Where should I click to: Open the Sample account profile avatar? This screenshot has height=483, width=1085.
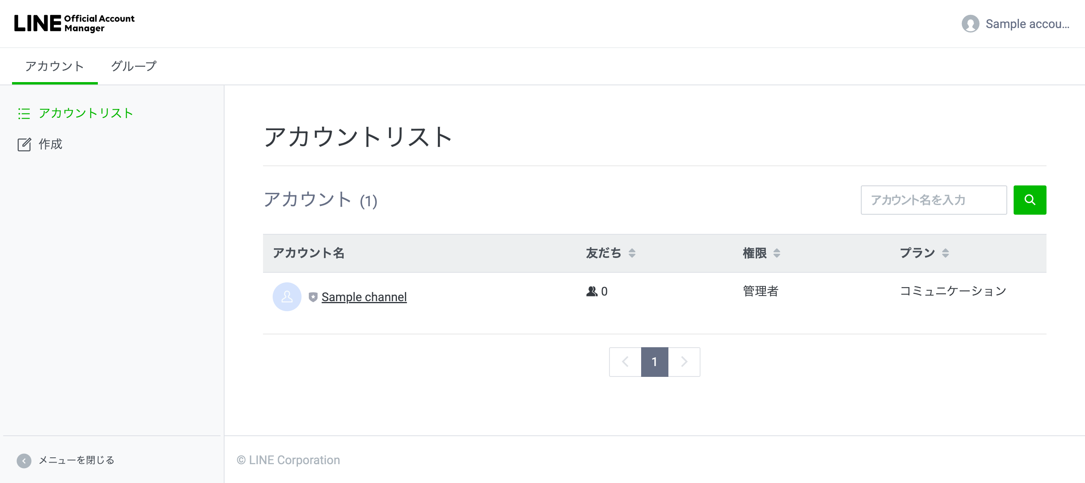tap(970, 24)
